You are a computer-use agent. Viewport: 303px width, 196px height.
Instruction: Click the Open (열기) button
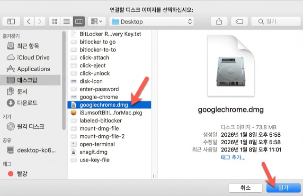coord(283,187)
